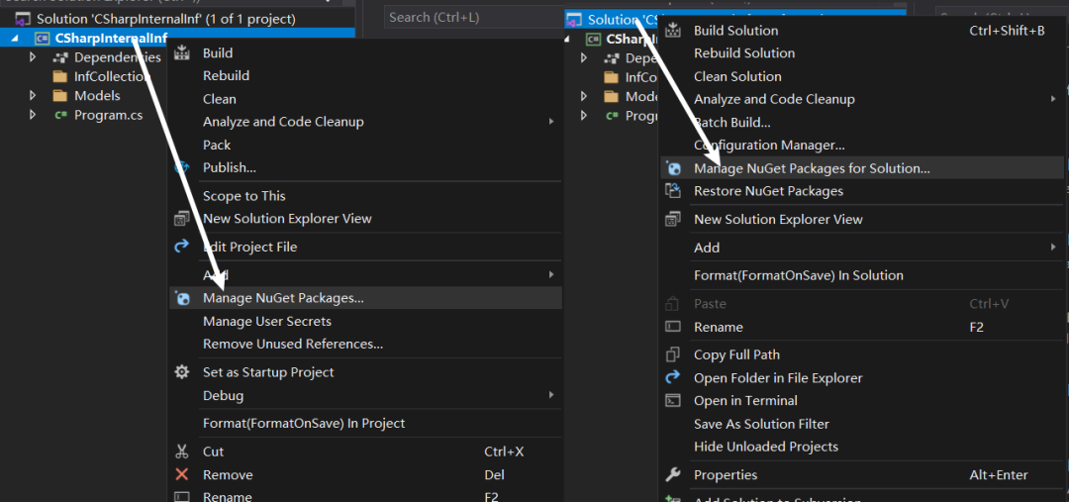The height and width of the screenshot is (502, 1069).
Task: Click the red X Remove icon
Action: [x=182, y=474]
